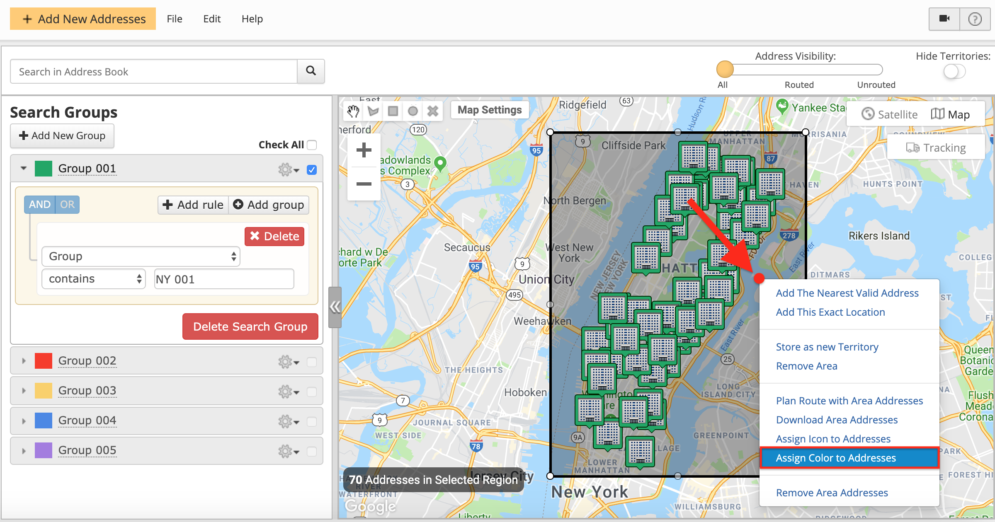Image resolution: width=995 pixels, height=522 pixels.
Task: Check the Check All checkbox
Action: 312,145
